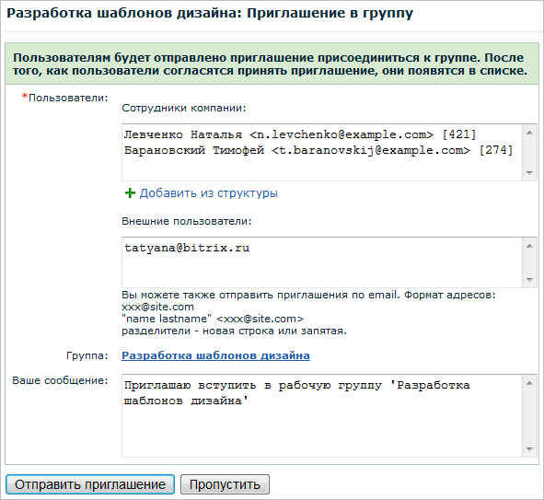Click the green invitation notice banner
544x500 pixels.
coord(272,64)
